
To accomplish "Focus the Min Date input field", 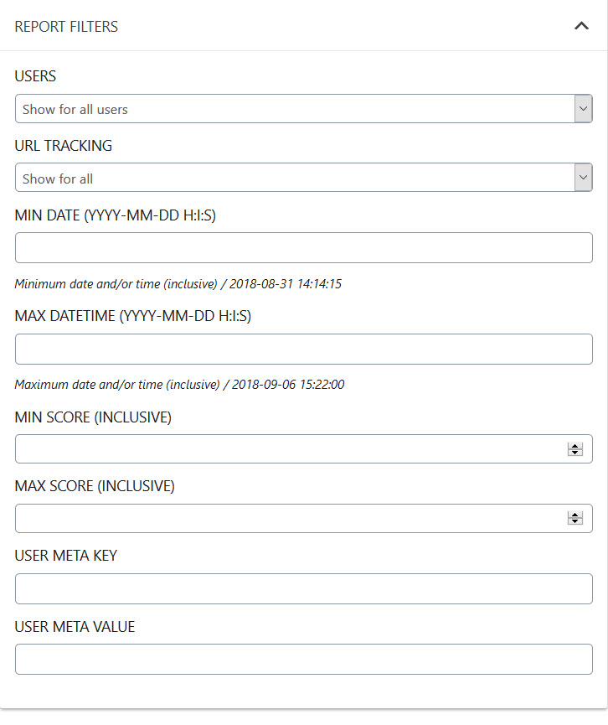I will tap(303, 248).
